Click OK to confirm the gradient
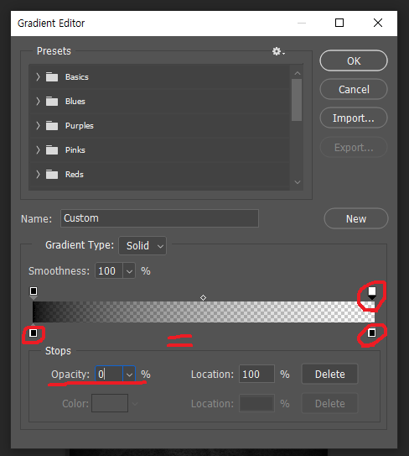 pos(354,60)
